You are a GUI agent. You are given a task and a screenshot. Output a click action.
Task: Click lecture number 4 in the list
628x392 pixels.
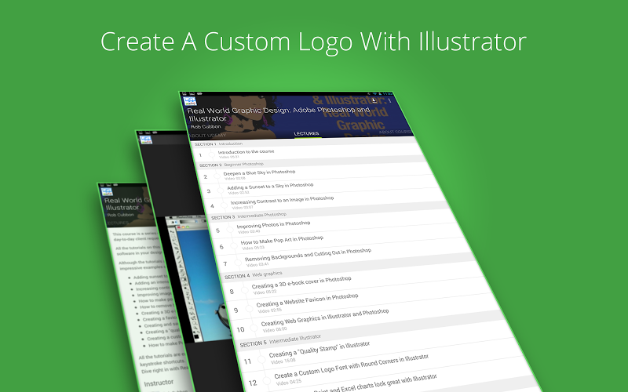pos(212,206)
